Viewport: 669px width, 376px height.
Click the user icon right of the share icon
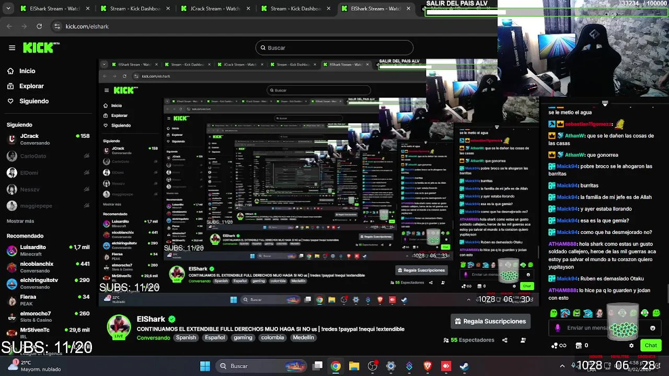(523, 340)
